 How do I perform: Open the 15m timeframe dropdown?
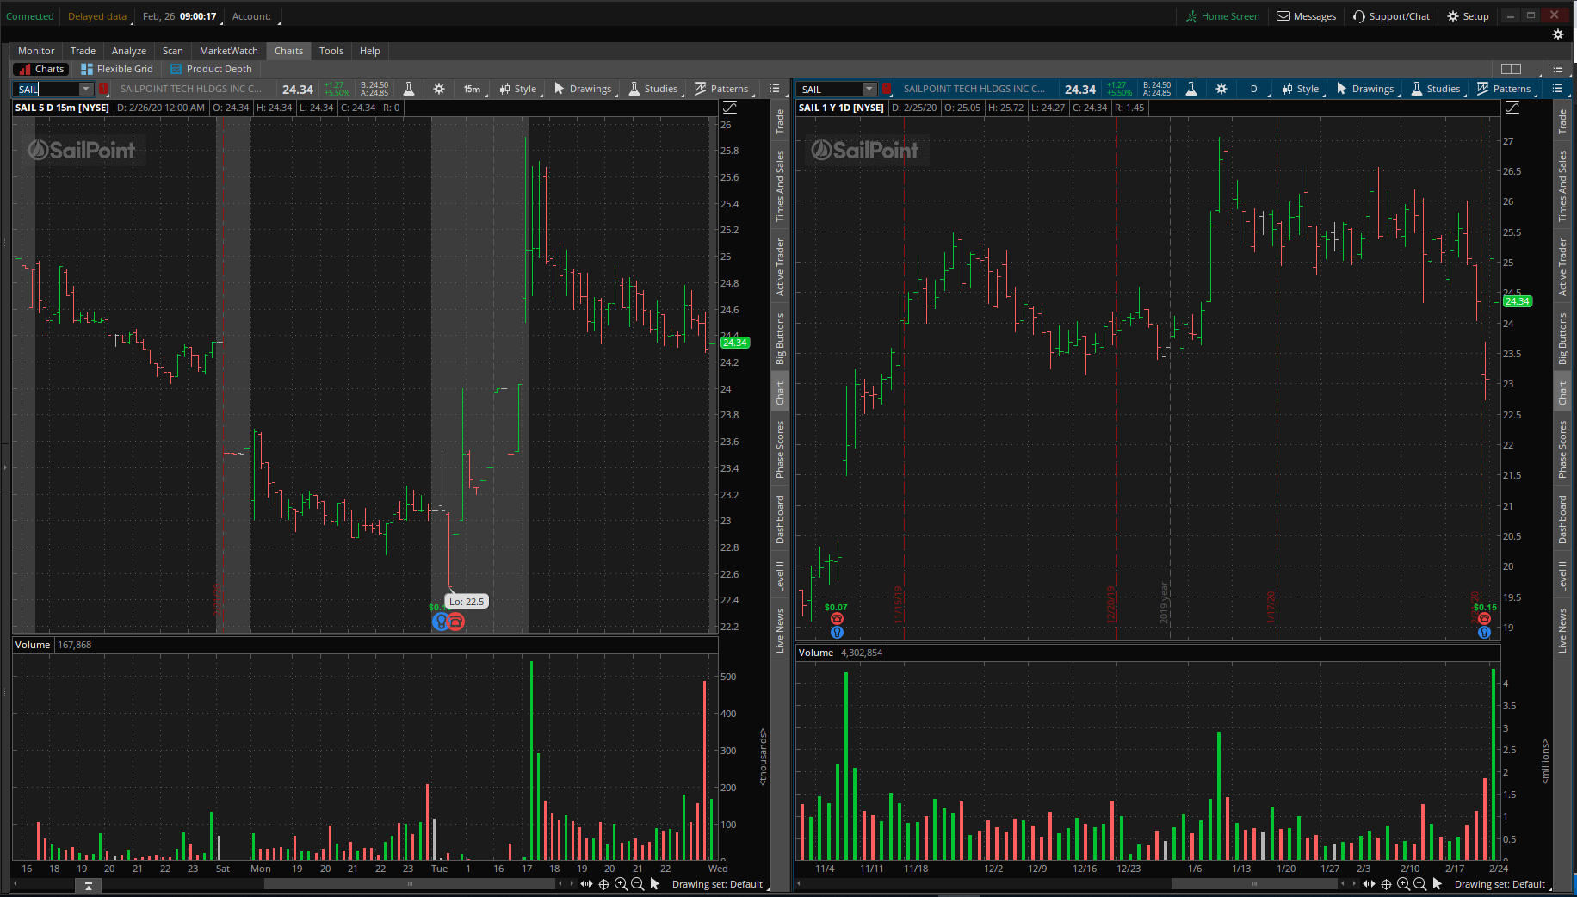point(473,89)
